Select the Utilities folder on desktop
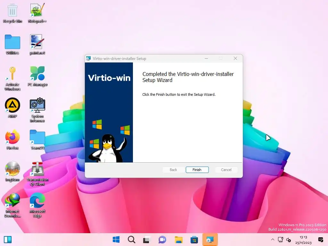The image size is (328, 246). [12, 45]
